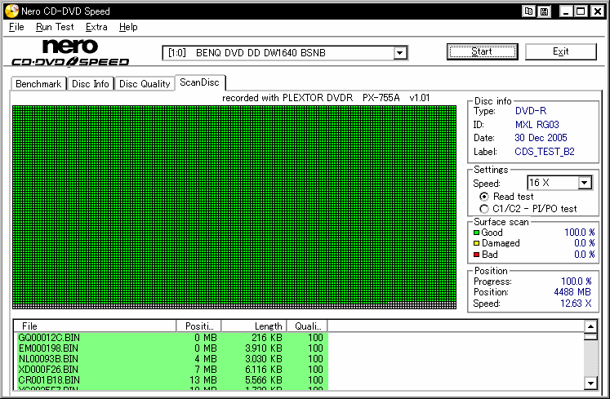Click the 4488 MB position value

[x=572, y=291]
